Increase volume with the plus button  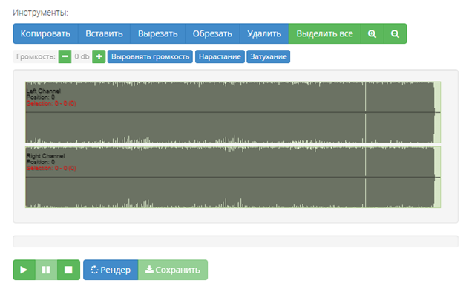tap(99, 56)
